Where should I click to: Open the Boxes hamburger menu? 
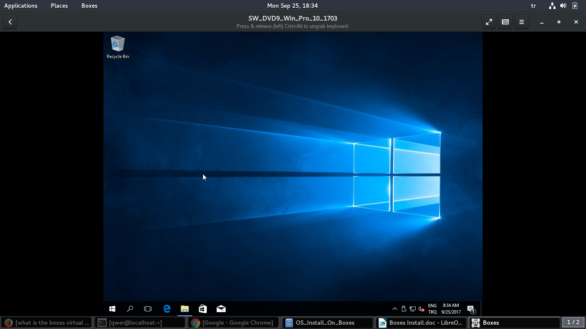(521, 22)
